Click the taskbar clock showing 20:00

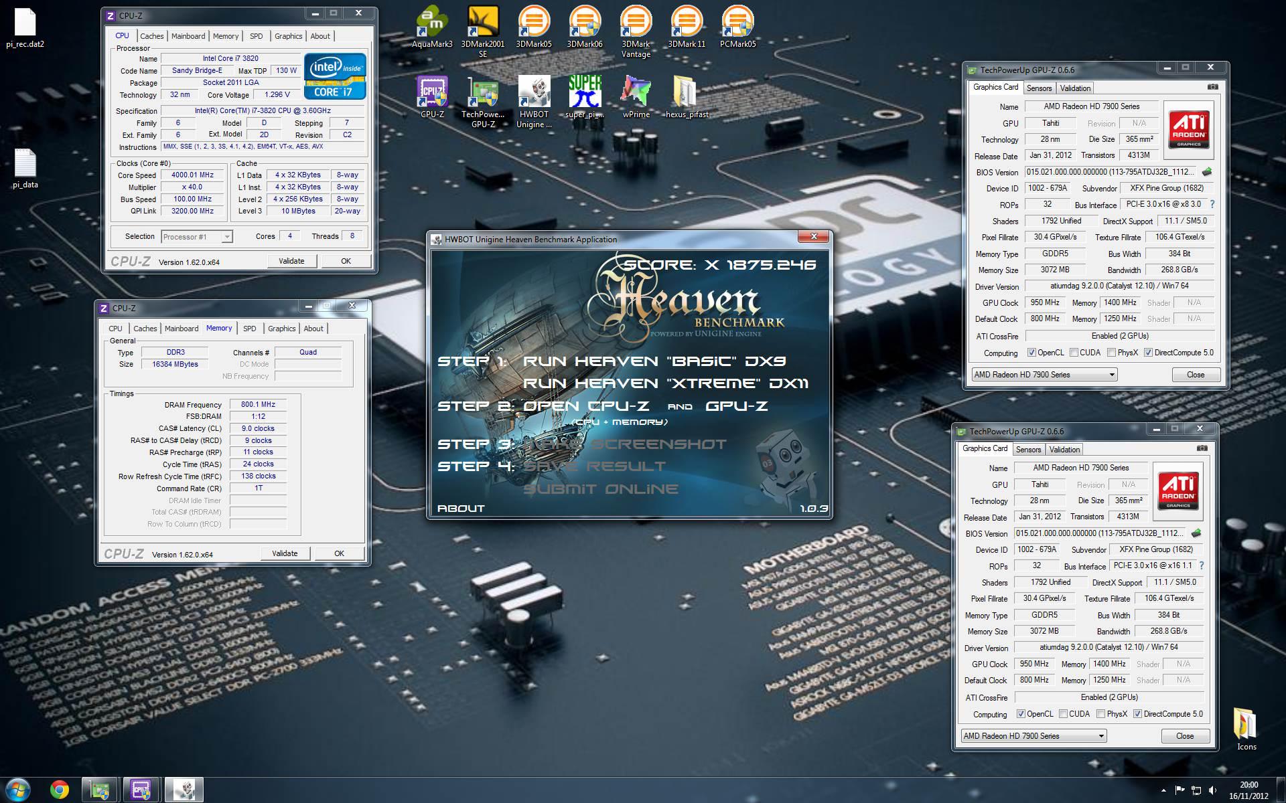pyautogui.click(x=1248, y=790)
